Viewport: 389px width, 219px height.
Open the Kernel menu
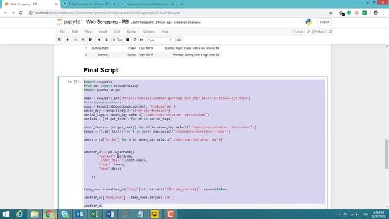(x=131, y=32)
